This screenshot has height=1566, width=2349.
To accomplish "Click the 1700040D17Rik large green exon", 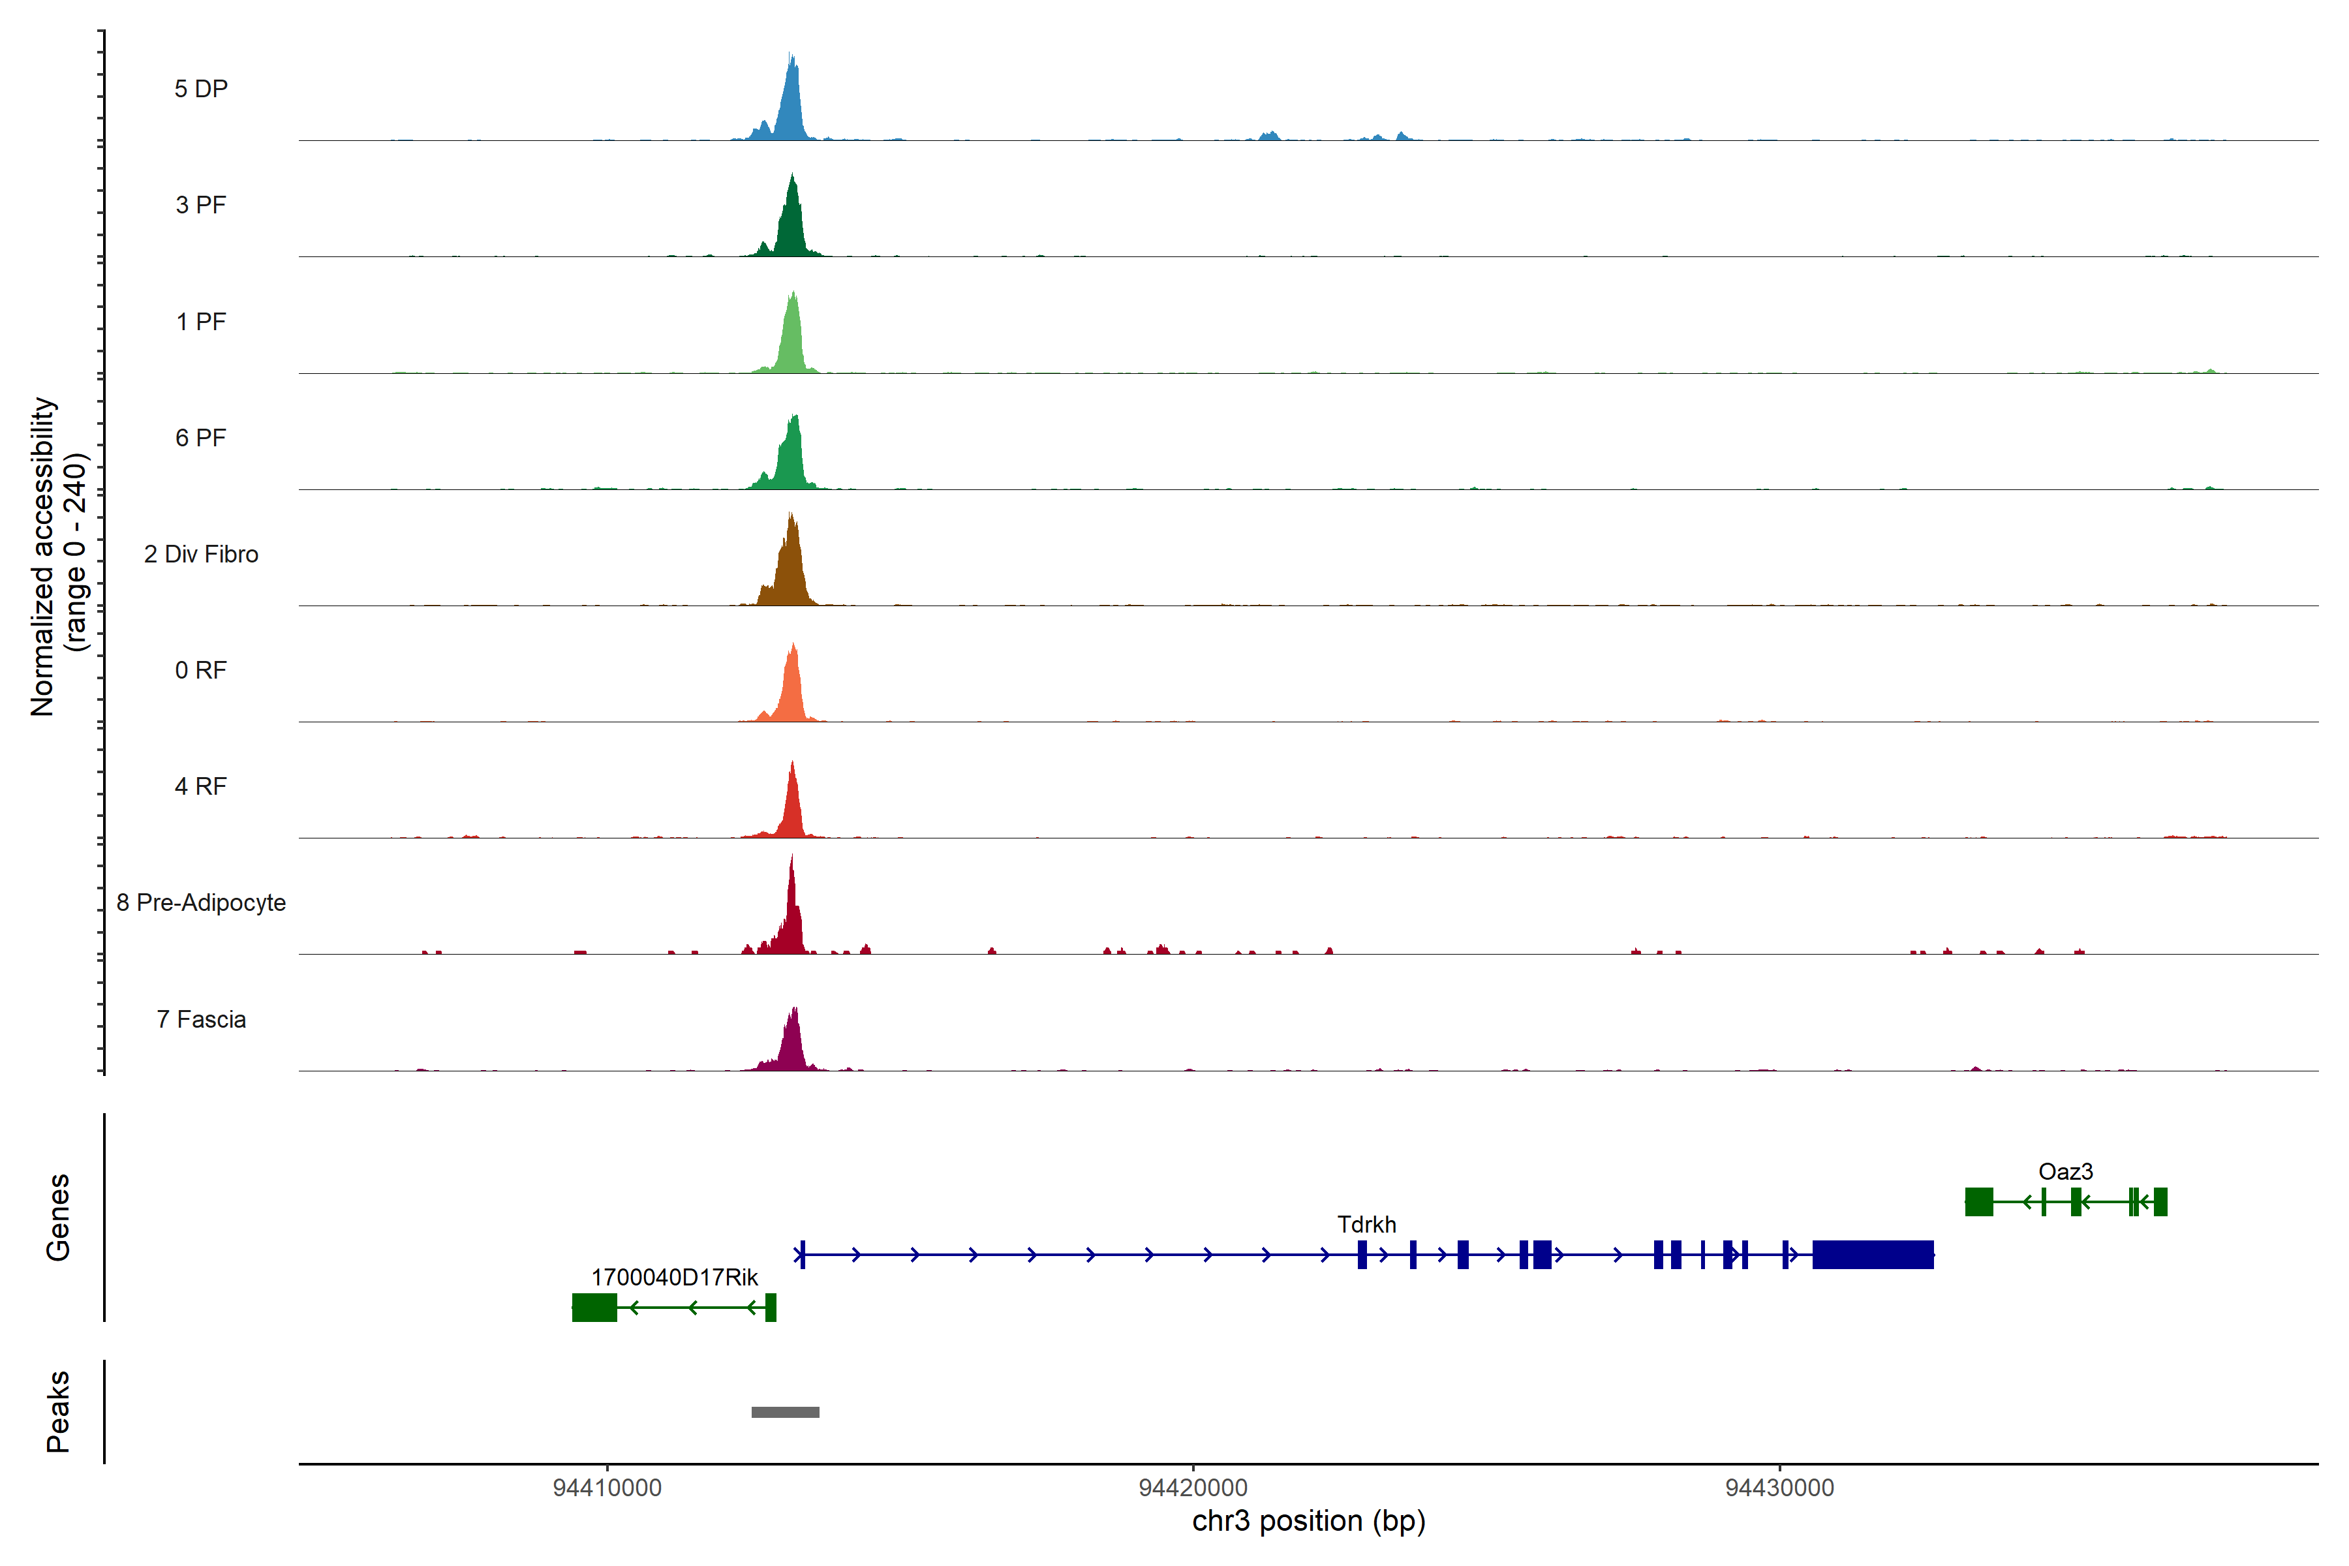I will (594, 1308).
